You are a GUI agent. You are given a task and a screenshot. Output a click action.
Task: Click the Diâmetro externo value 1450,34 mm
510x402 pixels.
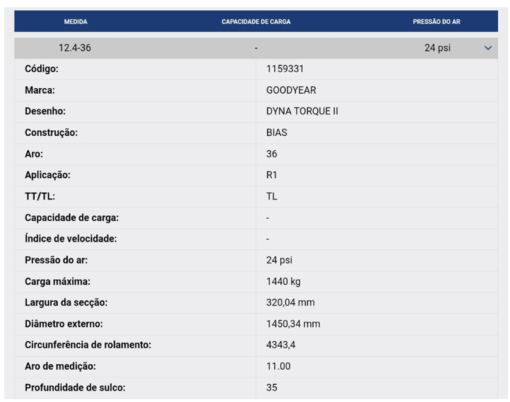coord(293,324)
